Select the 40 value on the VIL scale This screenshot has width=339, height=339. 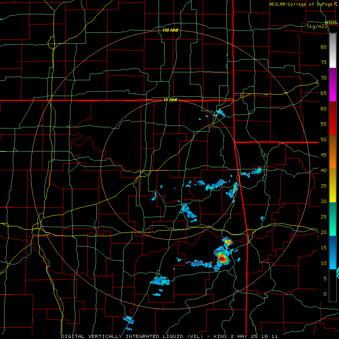tap(324, 171)
